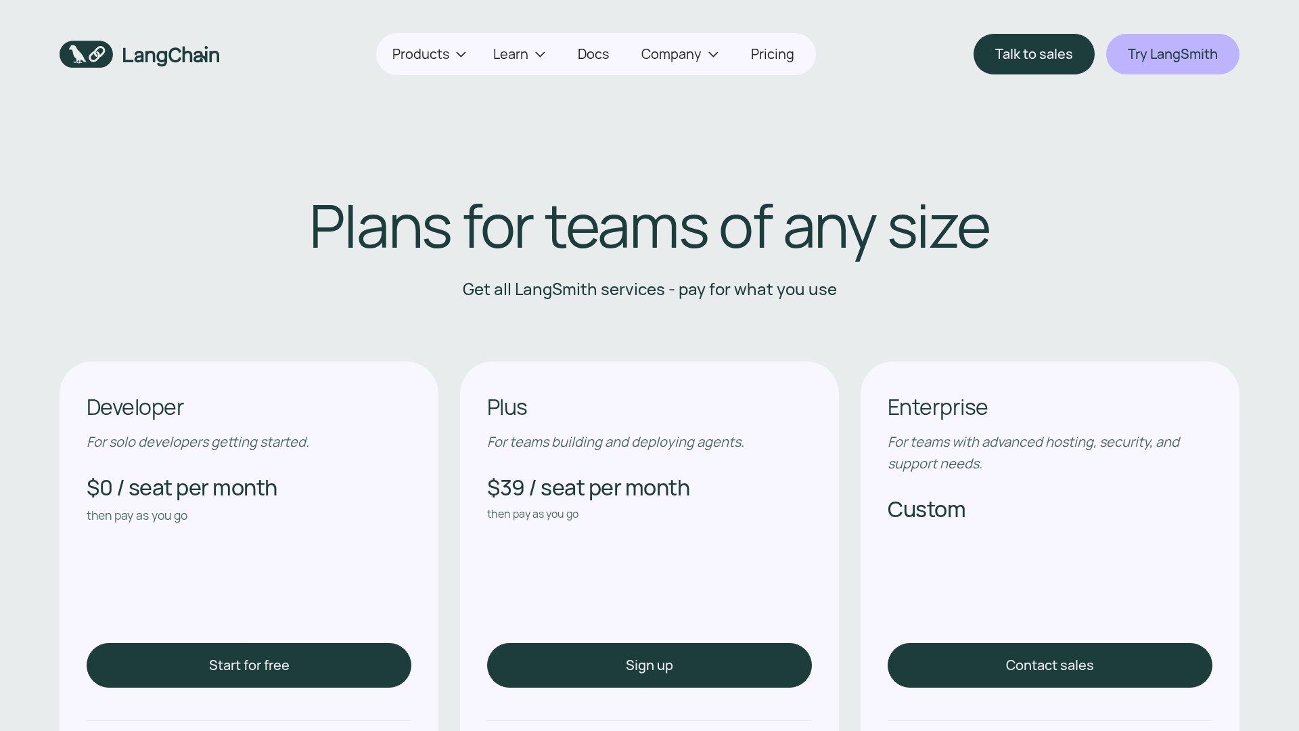Expand the chevron beside Learn
Screen dimensions: 1299x731
coord(541,55)
